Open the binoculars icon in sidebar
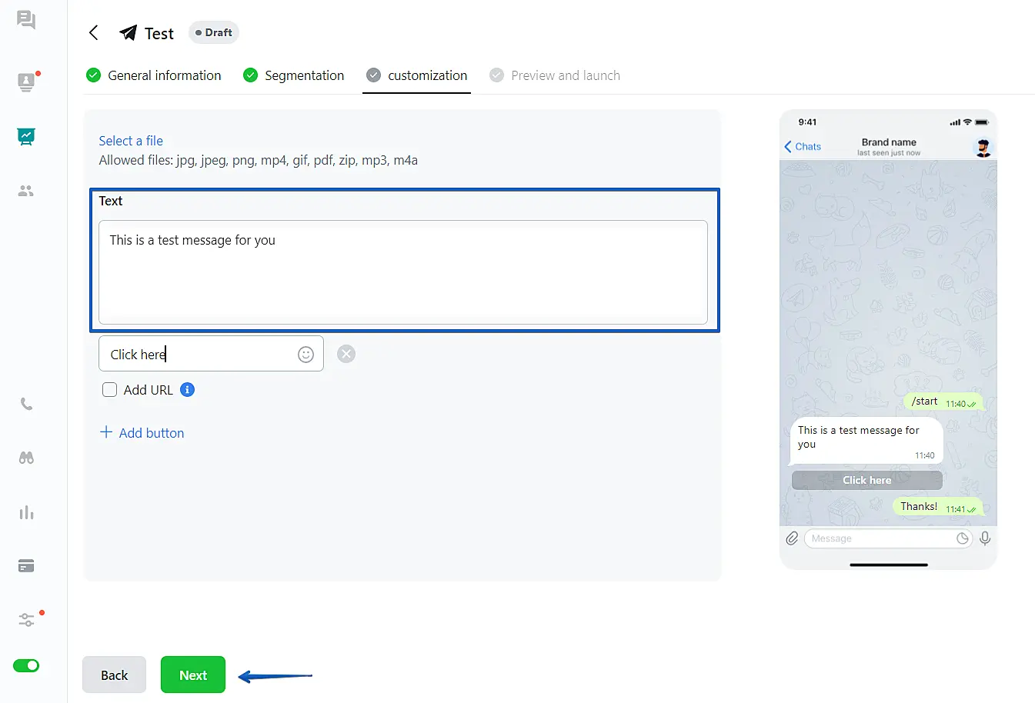The height and width of the screenshot is (703, 1035). pyautogui.click(x=26, y=458)
